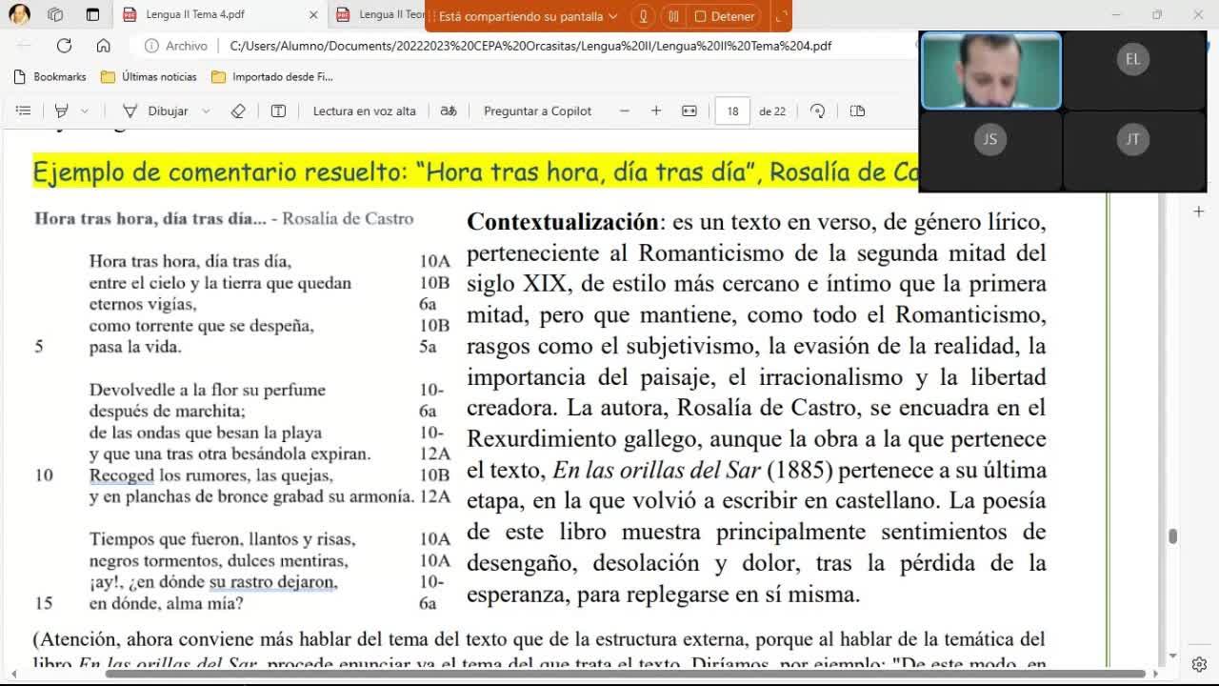Expand the Dibujar pen options dropdown
Image resolution: width=1219 pixels, height=686 pixels.
coord(206,111)
